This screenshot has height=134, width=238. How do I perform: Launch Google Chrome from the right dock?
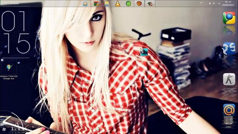pyautogui.click(x=229, y=18)
